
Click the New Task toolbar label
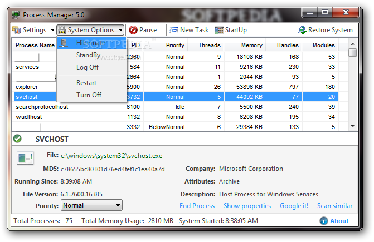194,30
